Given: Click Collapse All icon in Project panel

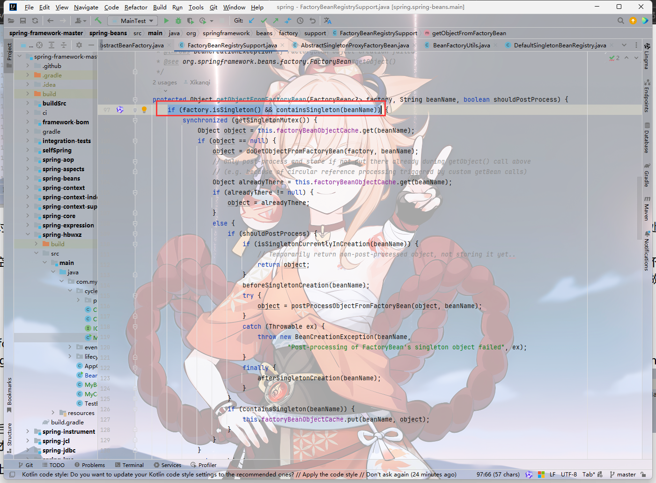Looking at the screenshot, I should coord(64,45).
